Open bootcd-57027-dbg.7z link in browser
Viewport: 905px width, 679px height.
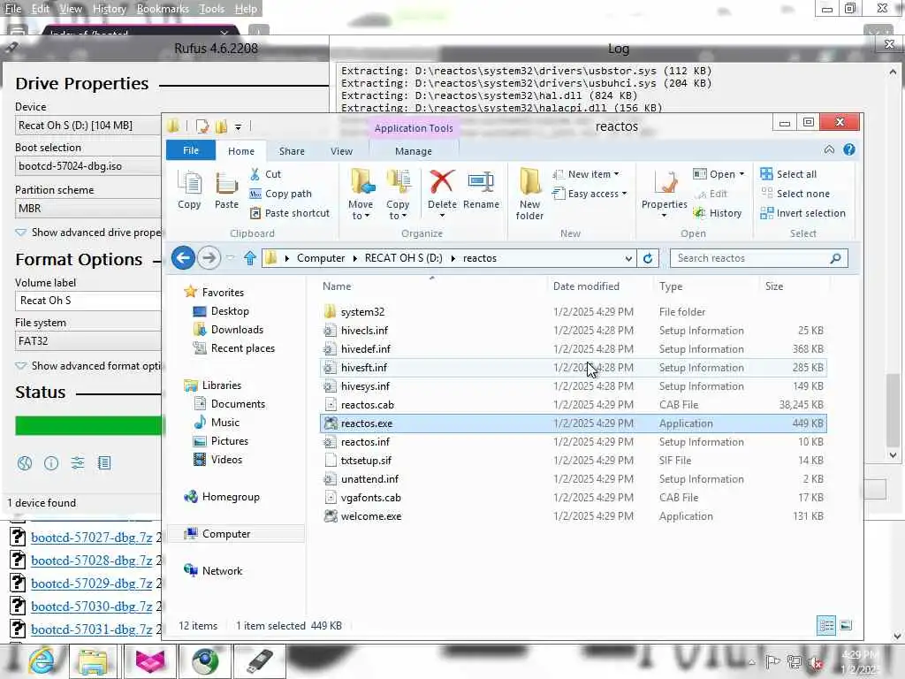click(91, 537)
